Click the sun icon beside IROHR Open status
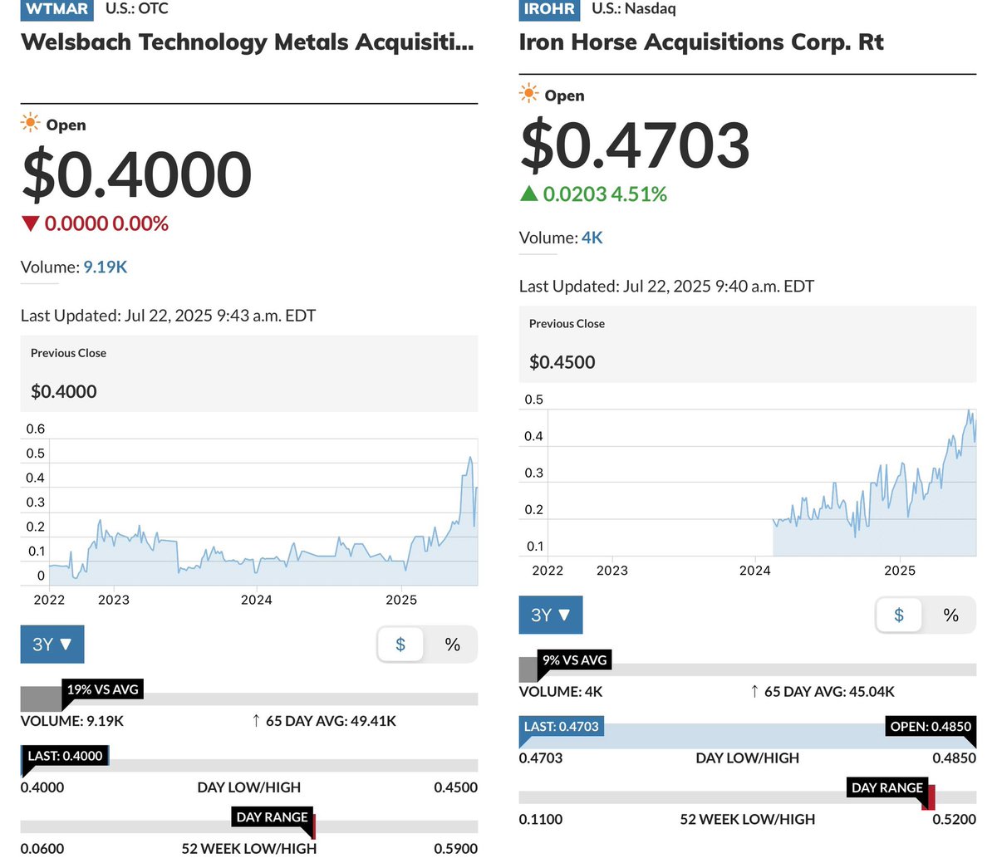 [x=529, y=94]
